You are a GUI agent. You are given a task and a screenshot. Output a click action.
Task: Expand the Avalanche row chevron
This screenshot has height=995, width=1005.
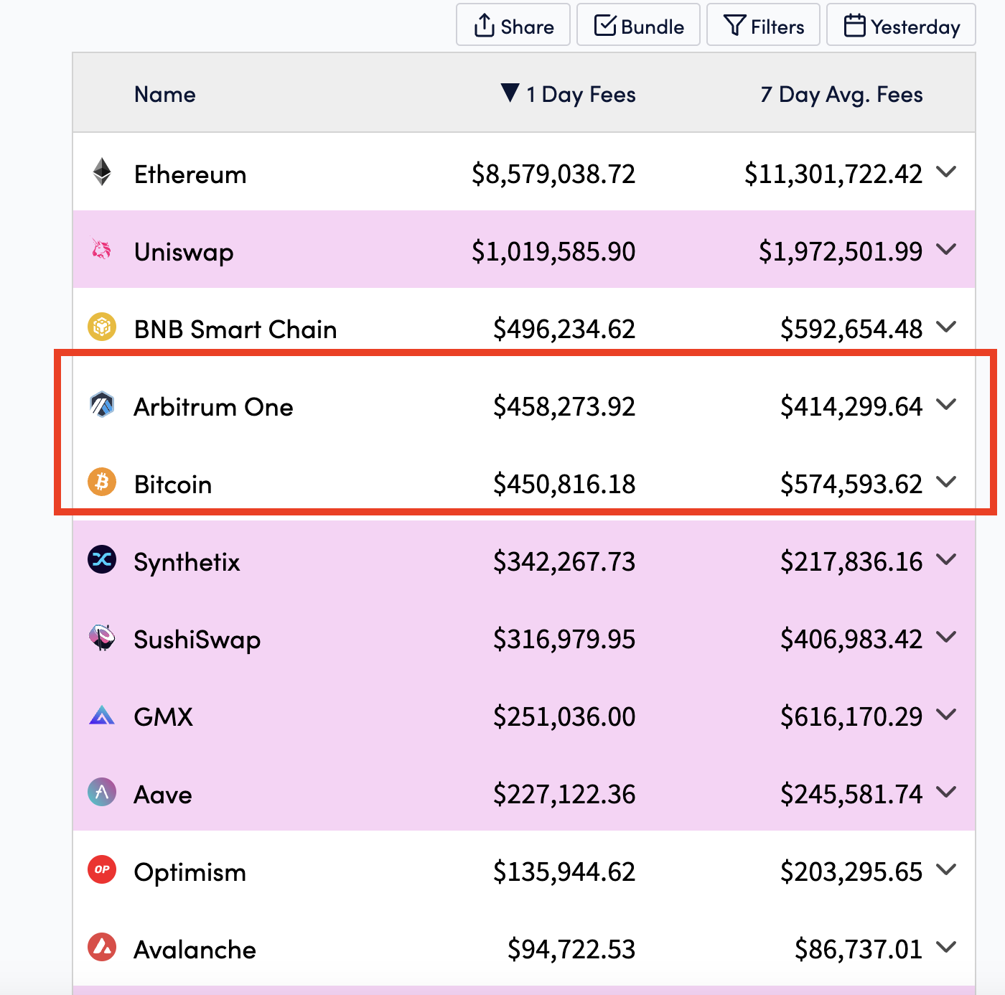click(x=947, y=947)
